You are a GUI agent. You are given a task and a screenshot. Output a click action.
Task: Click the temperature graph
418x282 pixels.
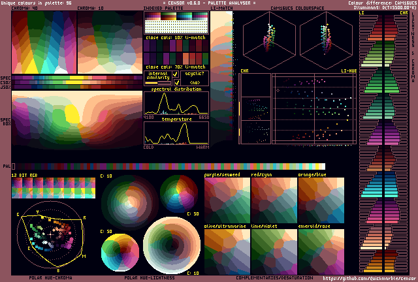pyautogui.click(x=176, y=134)
